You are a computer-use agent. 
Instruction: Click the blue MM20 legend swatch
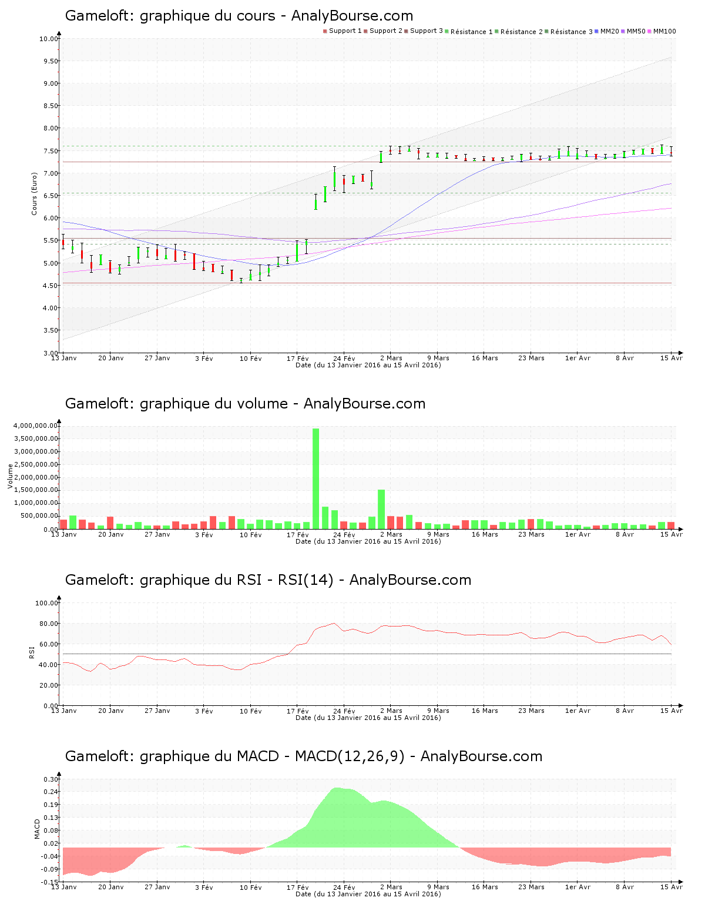597,31
